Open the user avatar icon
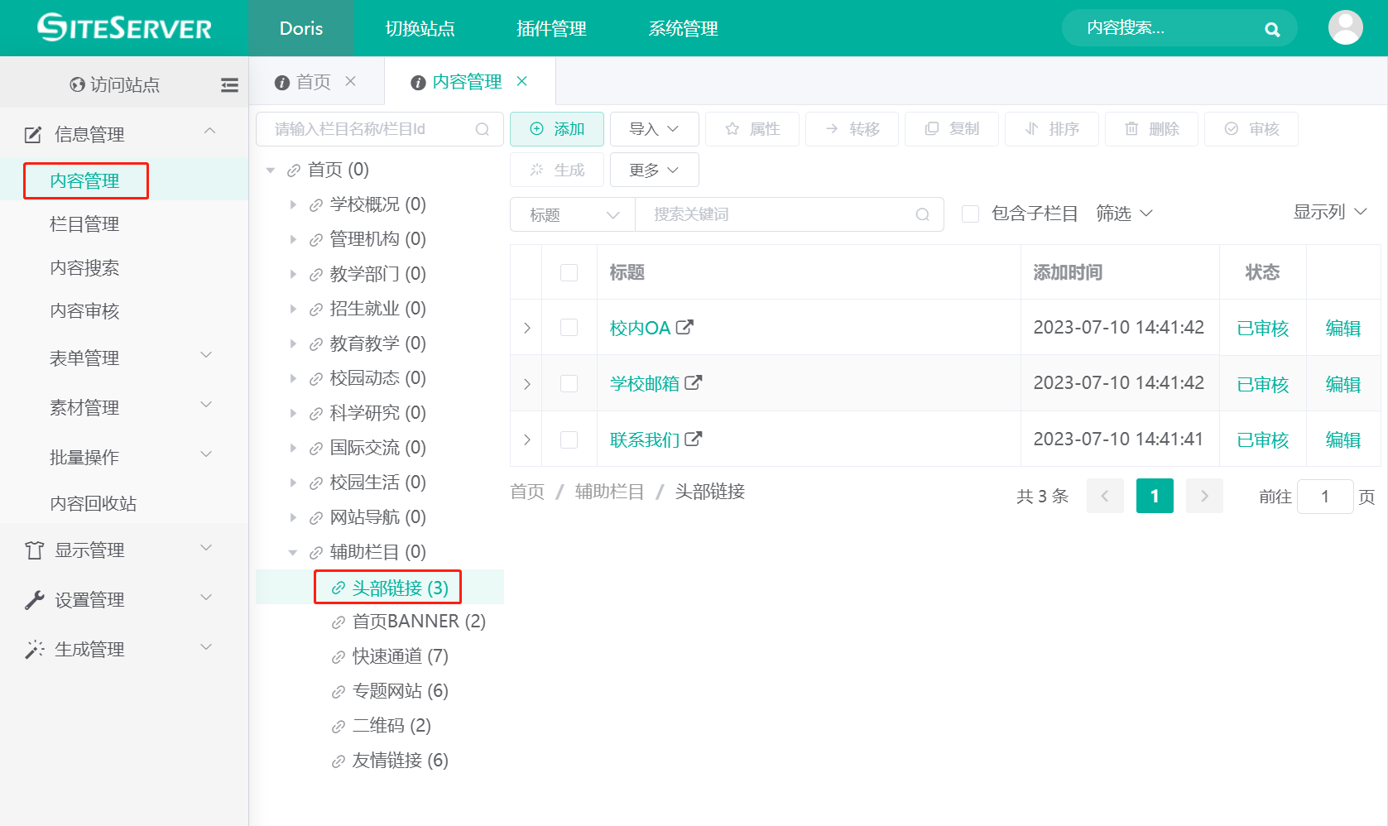Image resolution: width=1388 pixels, height=826 pixels. pos(1345,27)
